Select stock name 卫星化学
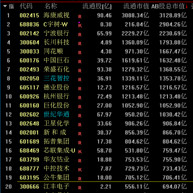 (x=56, y=123)
